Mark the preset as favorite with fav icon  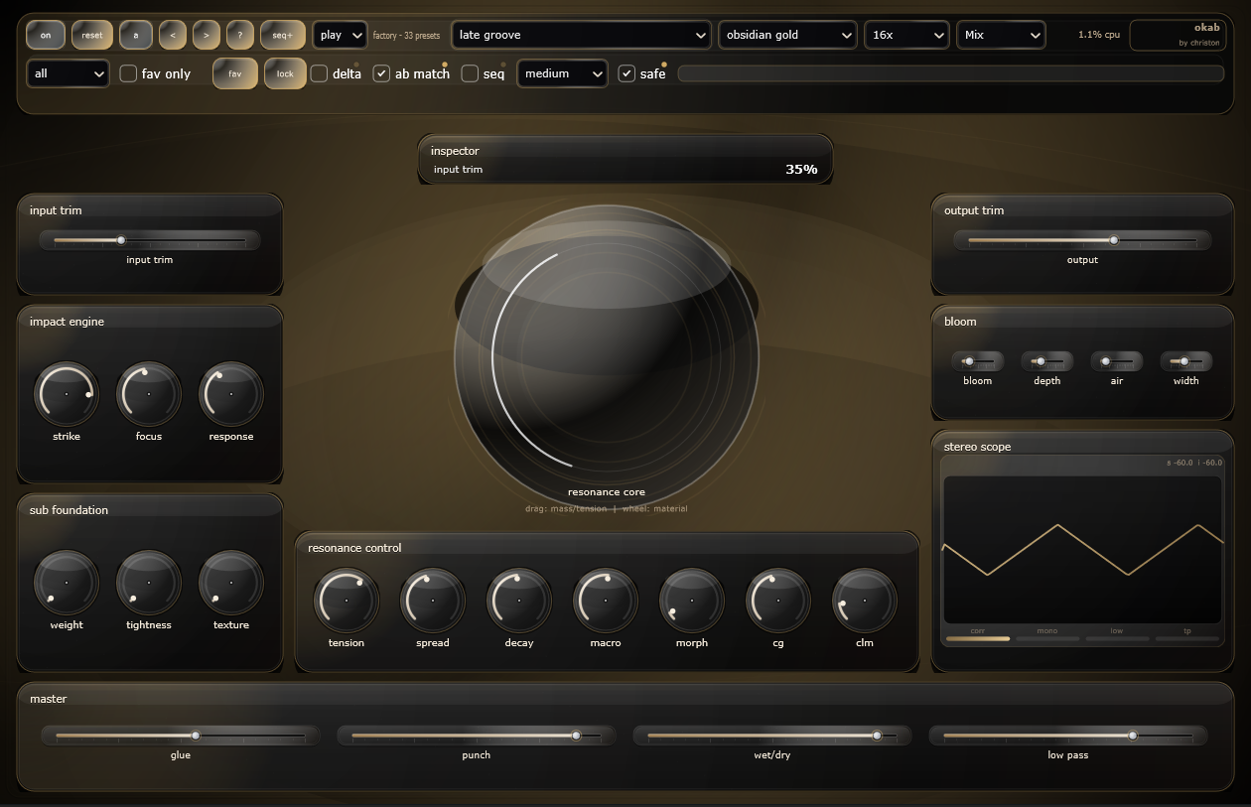point(234,72)
